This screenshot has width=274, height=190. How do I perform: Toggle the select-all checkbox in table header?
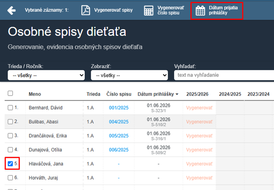pyautogui.click(x=10, y=93)
